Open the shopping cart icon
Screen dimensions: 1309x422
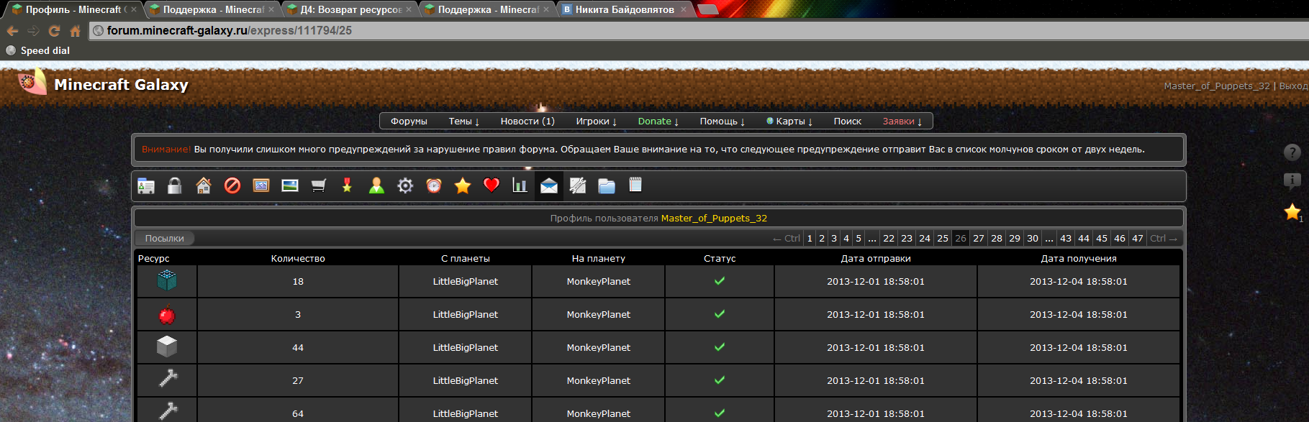319,186
